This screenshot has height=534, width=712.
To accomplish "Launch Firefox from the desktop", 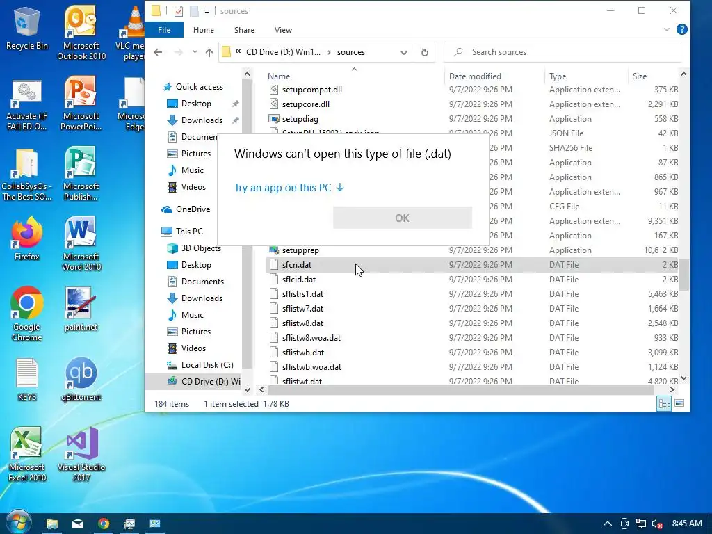I will coord(27,238).
